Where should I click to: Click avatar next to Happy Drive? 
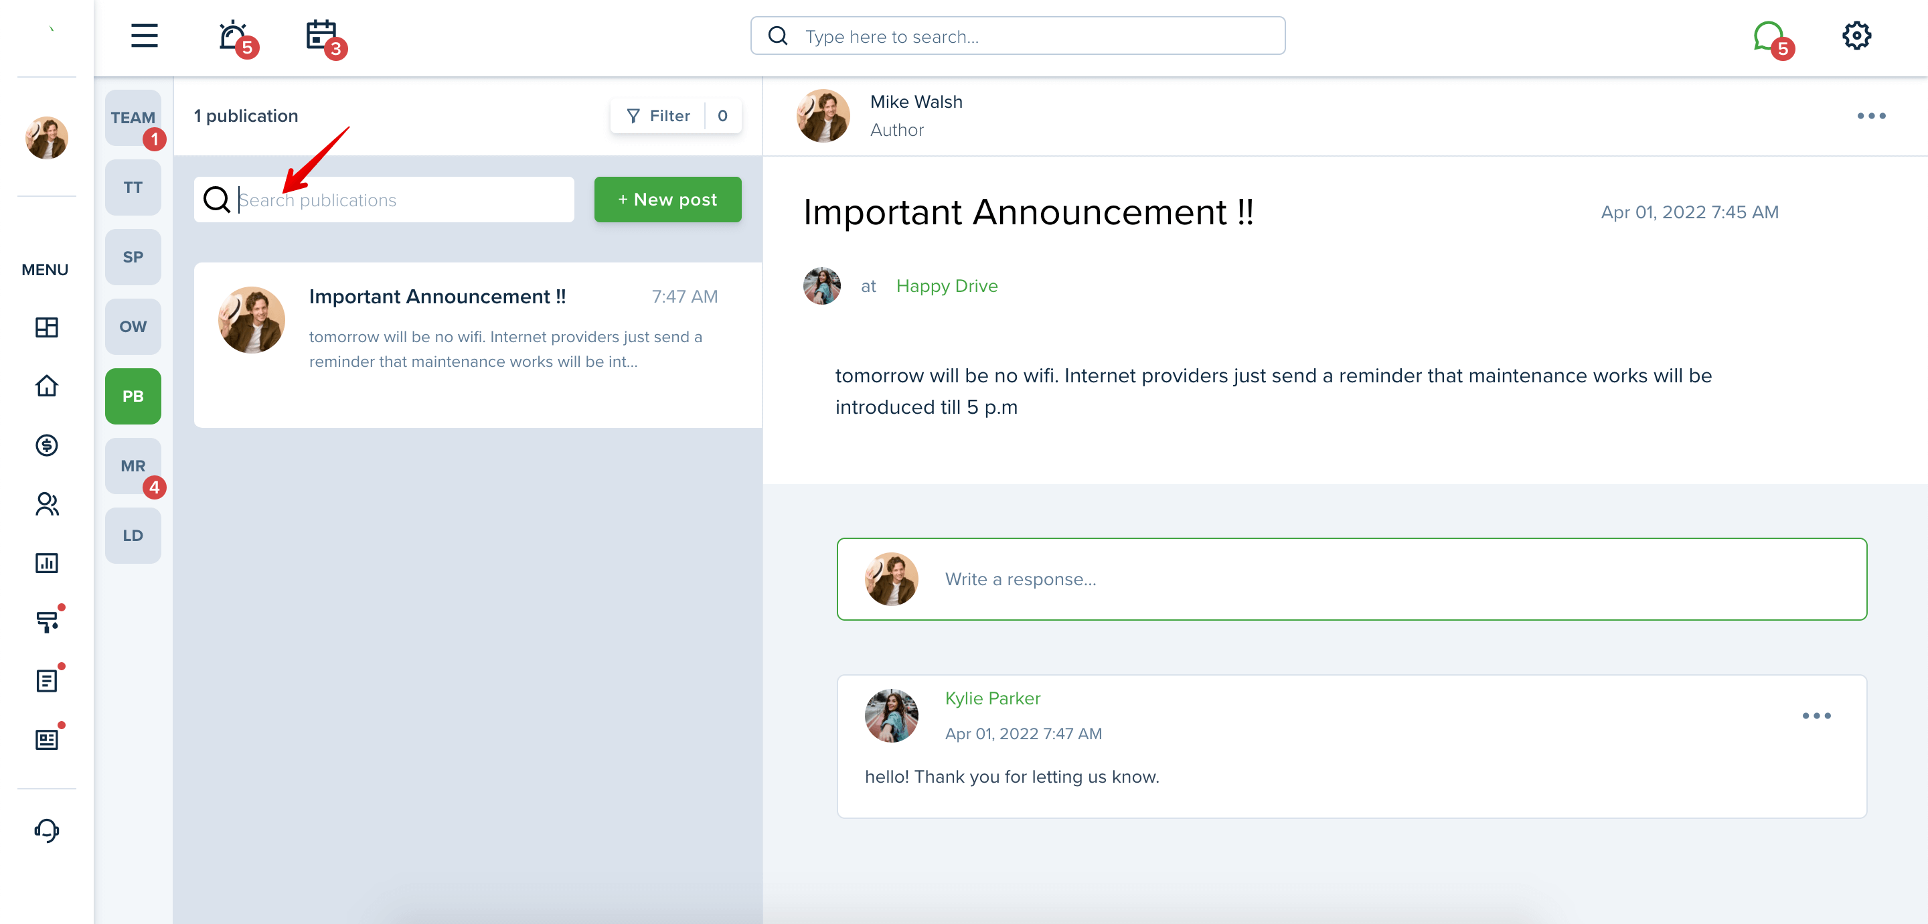(x=822, y=286)
